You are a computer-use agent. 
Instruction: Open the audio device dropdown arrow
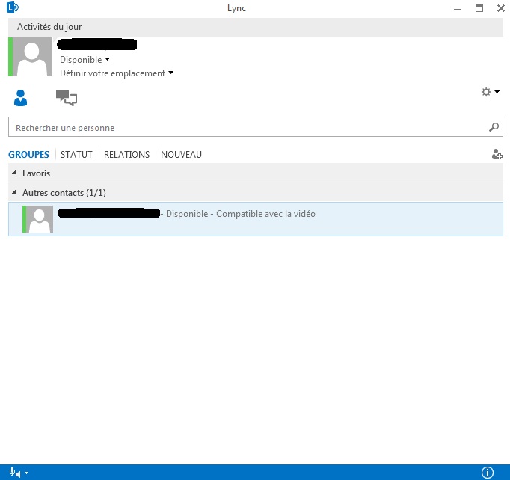[x=26, y=473]
